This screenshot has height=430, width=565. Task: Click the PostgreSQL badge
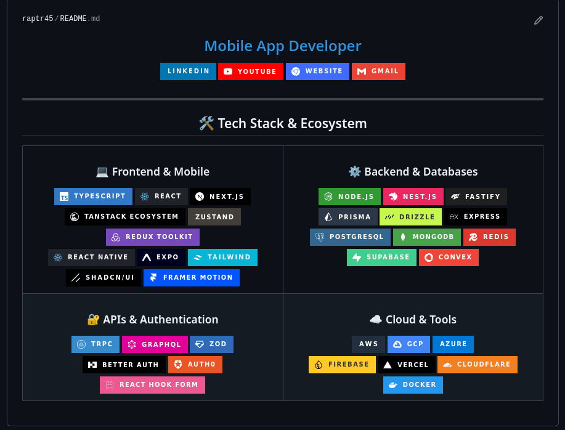click(x=350, y=237)
